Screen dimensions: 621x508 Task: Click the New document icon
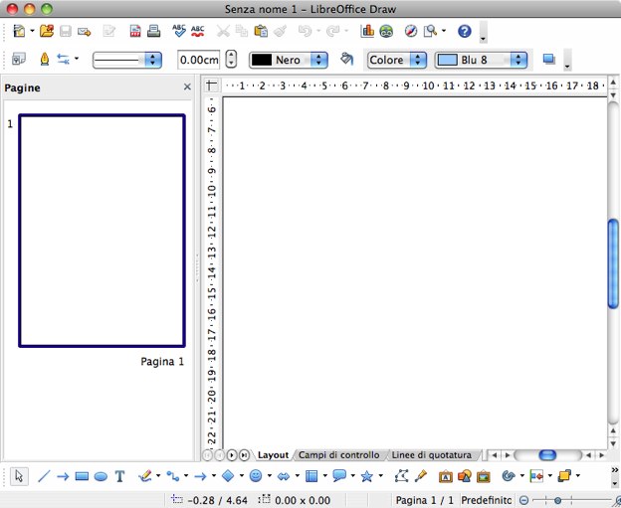tap(19, 31)
